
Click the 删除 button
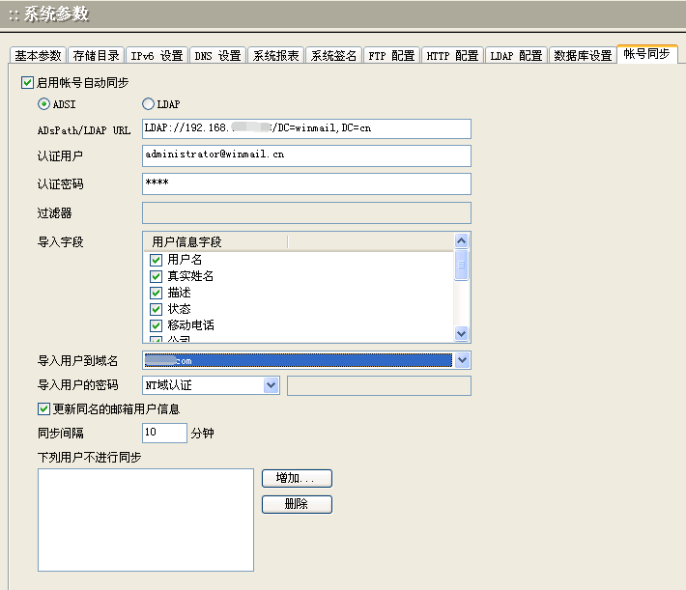pyautogui.click(x=297, y=504)
